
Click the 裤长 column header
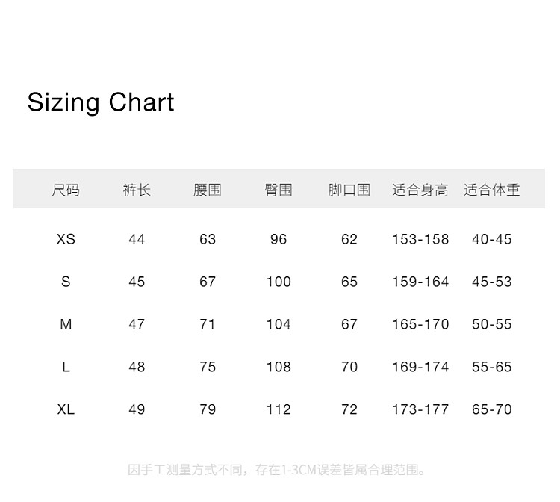137,190
